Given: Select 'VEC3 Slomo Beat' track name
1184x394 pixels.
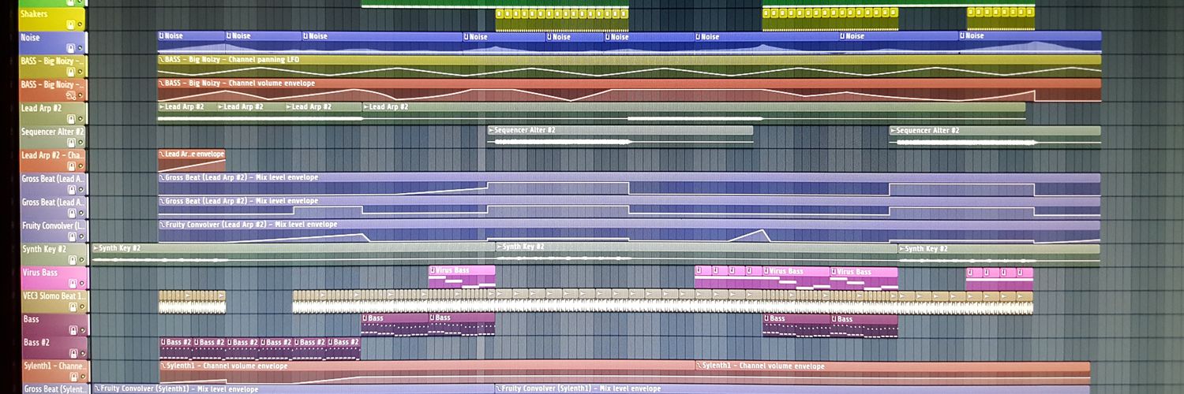Looking at the screenshot, I should coord(53,295).
